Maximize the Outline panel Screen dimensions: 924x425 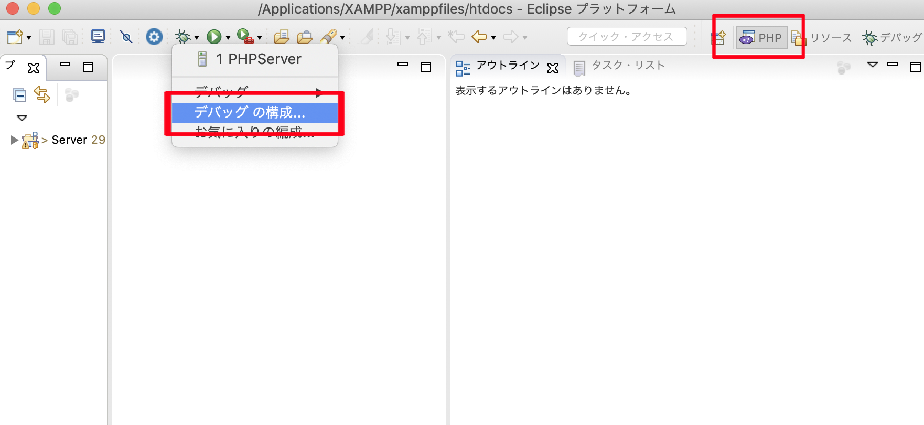[916, 67]
